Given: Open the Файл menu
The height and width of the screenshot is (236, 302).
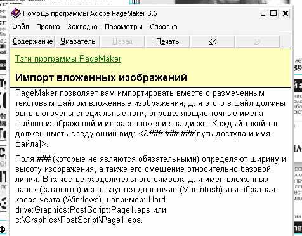Looking at the screenshot, I should (x=20, y=27).
